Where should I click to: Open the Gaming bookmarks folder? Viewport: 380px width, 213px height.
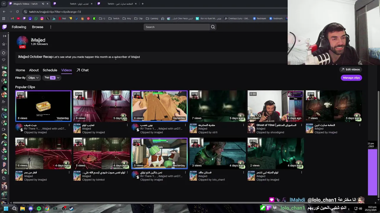(152, 18)
